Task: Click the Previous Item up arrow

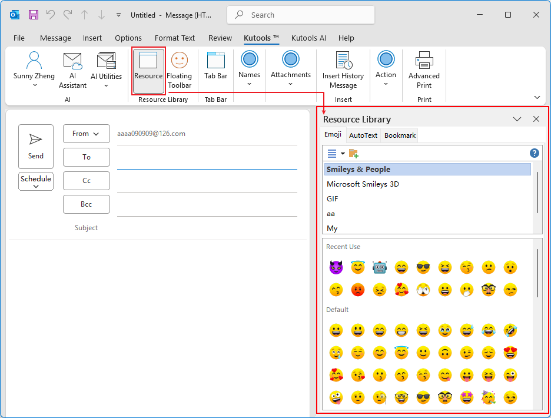Action: tap(84, 15)
